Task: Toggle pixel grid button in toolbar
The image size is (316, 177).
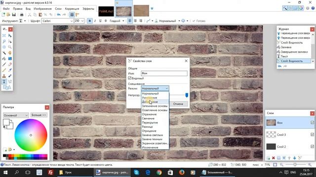Action: pyautogui.click(x=72, y=15)
